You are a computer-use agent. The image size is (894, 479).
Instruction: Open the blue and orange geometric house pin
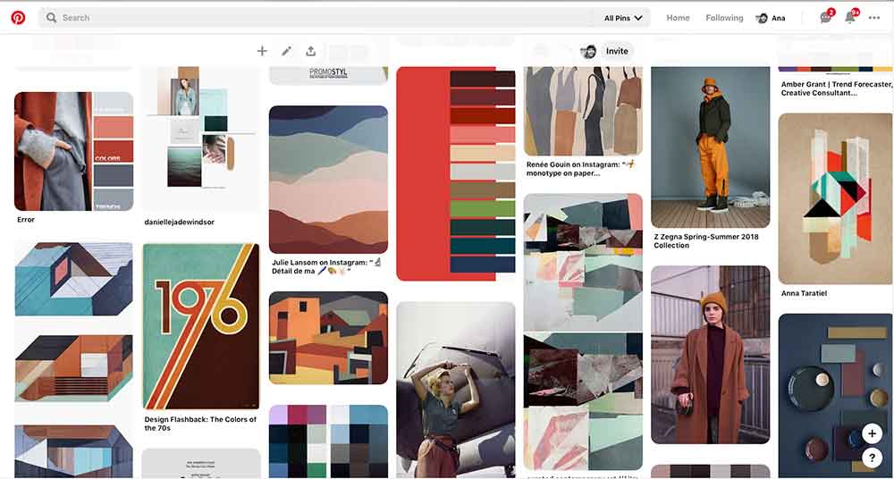point(73,451)
